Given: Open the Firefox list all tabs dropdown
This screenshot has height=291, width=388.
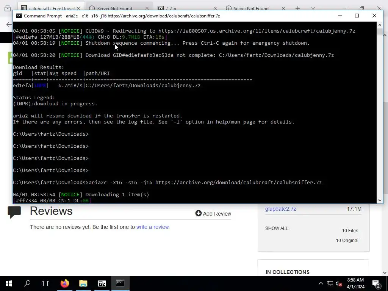Looking at the screenshot, I should pos(313,8).
